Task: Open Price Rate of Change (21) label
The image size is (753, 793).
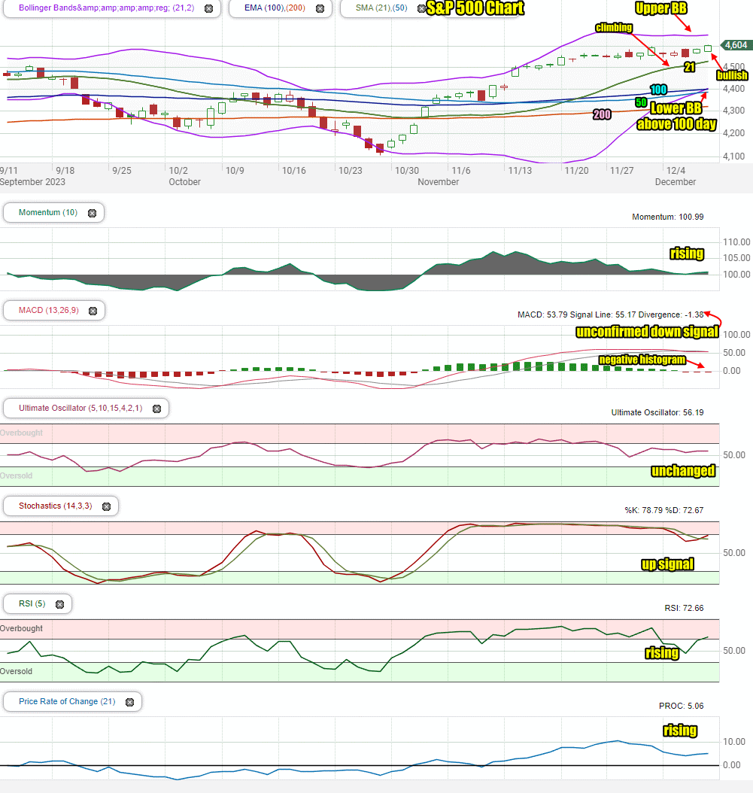Action: 67,701
